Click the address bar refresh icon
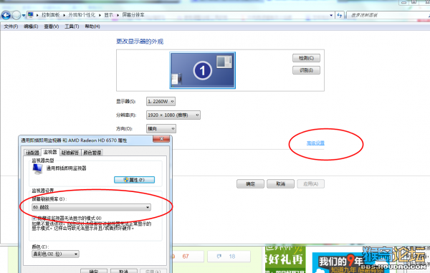Image resolution: width=430 pixels, height=273 pixels. click(x=340, y=15)
